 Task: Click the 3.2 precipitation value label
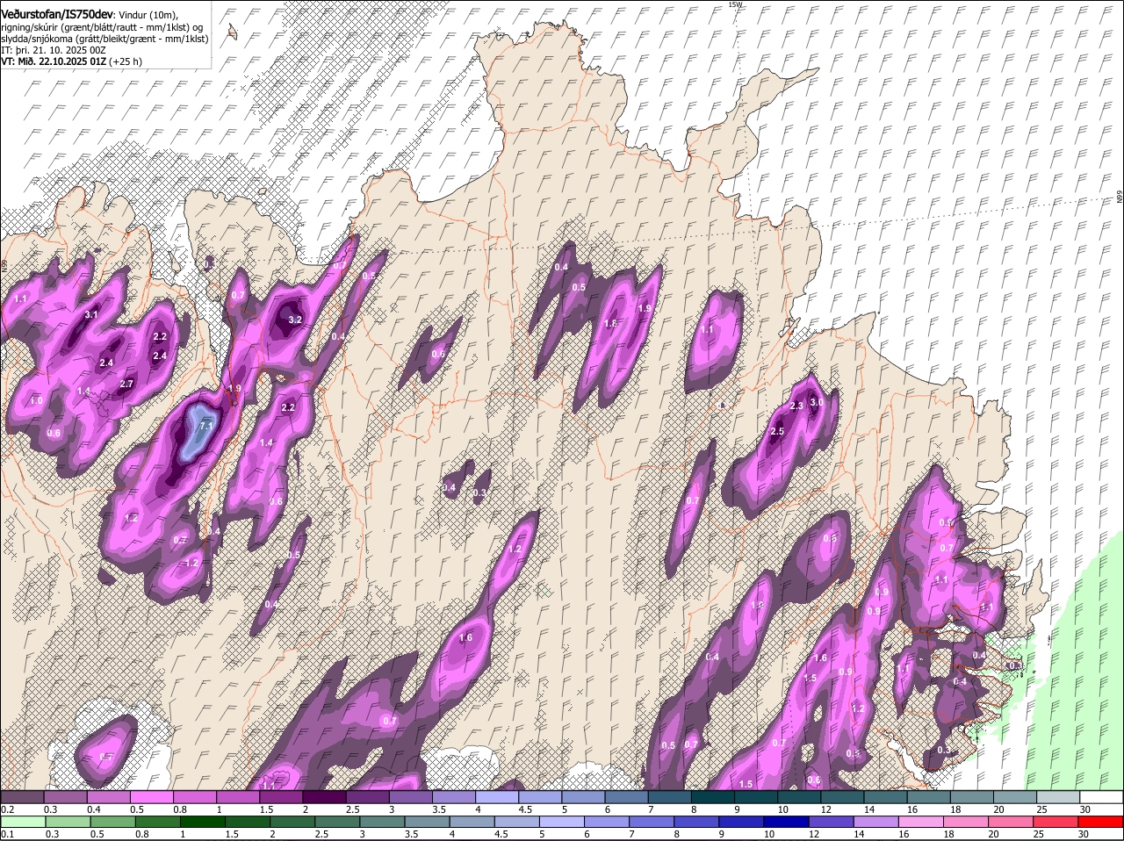click(295, 320)
